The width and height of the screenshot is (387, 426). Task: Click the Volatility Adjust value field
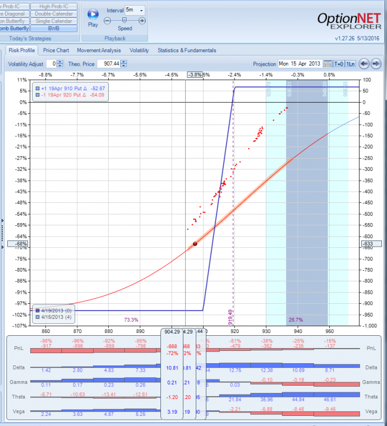(51, 64)
